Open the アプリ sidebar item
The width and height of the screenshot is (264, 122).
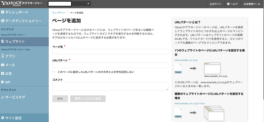click(x=24, y=56)
